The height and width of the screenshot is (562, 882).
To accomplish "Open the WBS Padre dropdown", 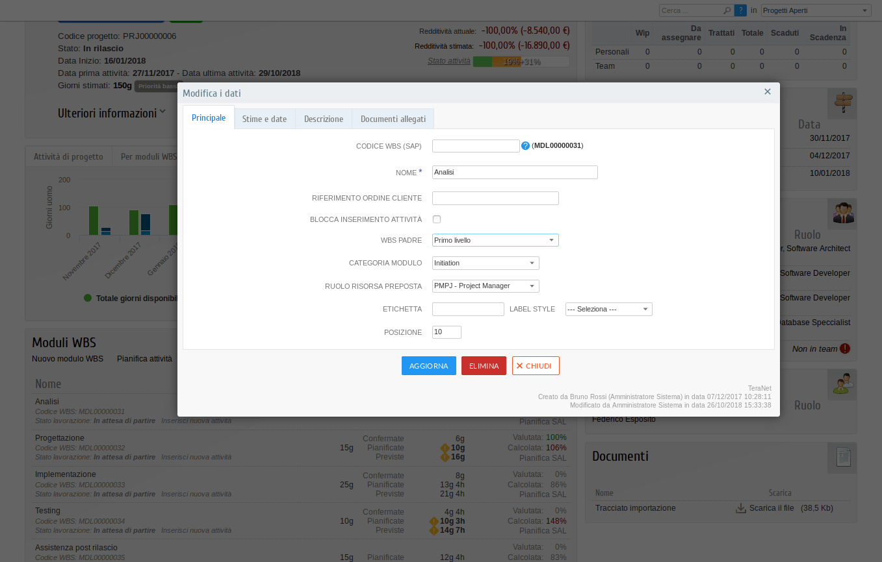I will [x=495, y=240].
